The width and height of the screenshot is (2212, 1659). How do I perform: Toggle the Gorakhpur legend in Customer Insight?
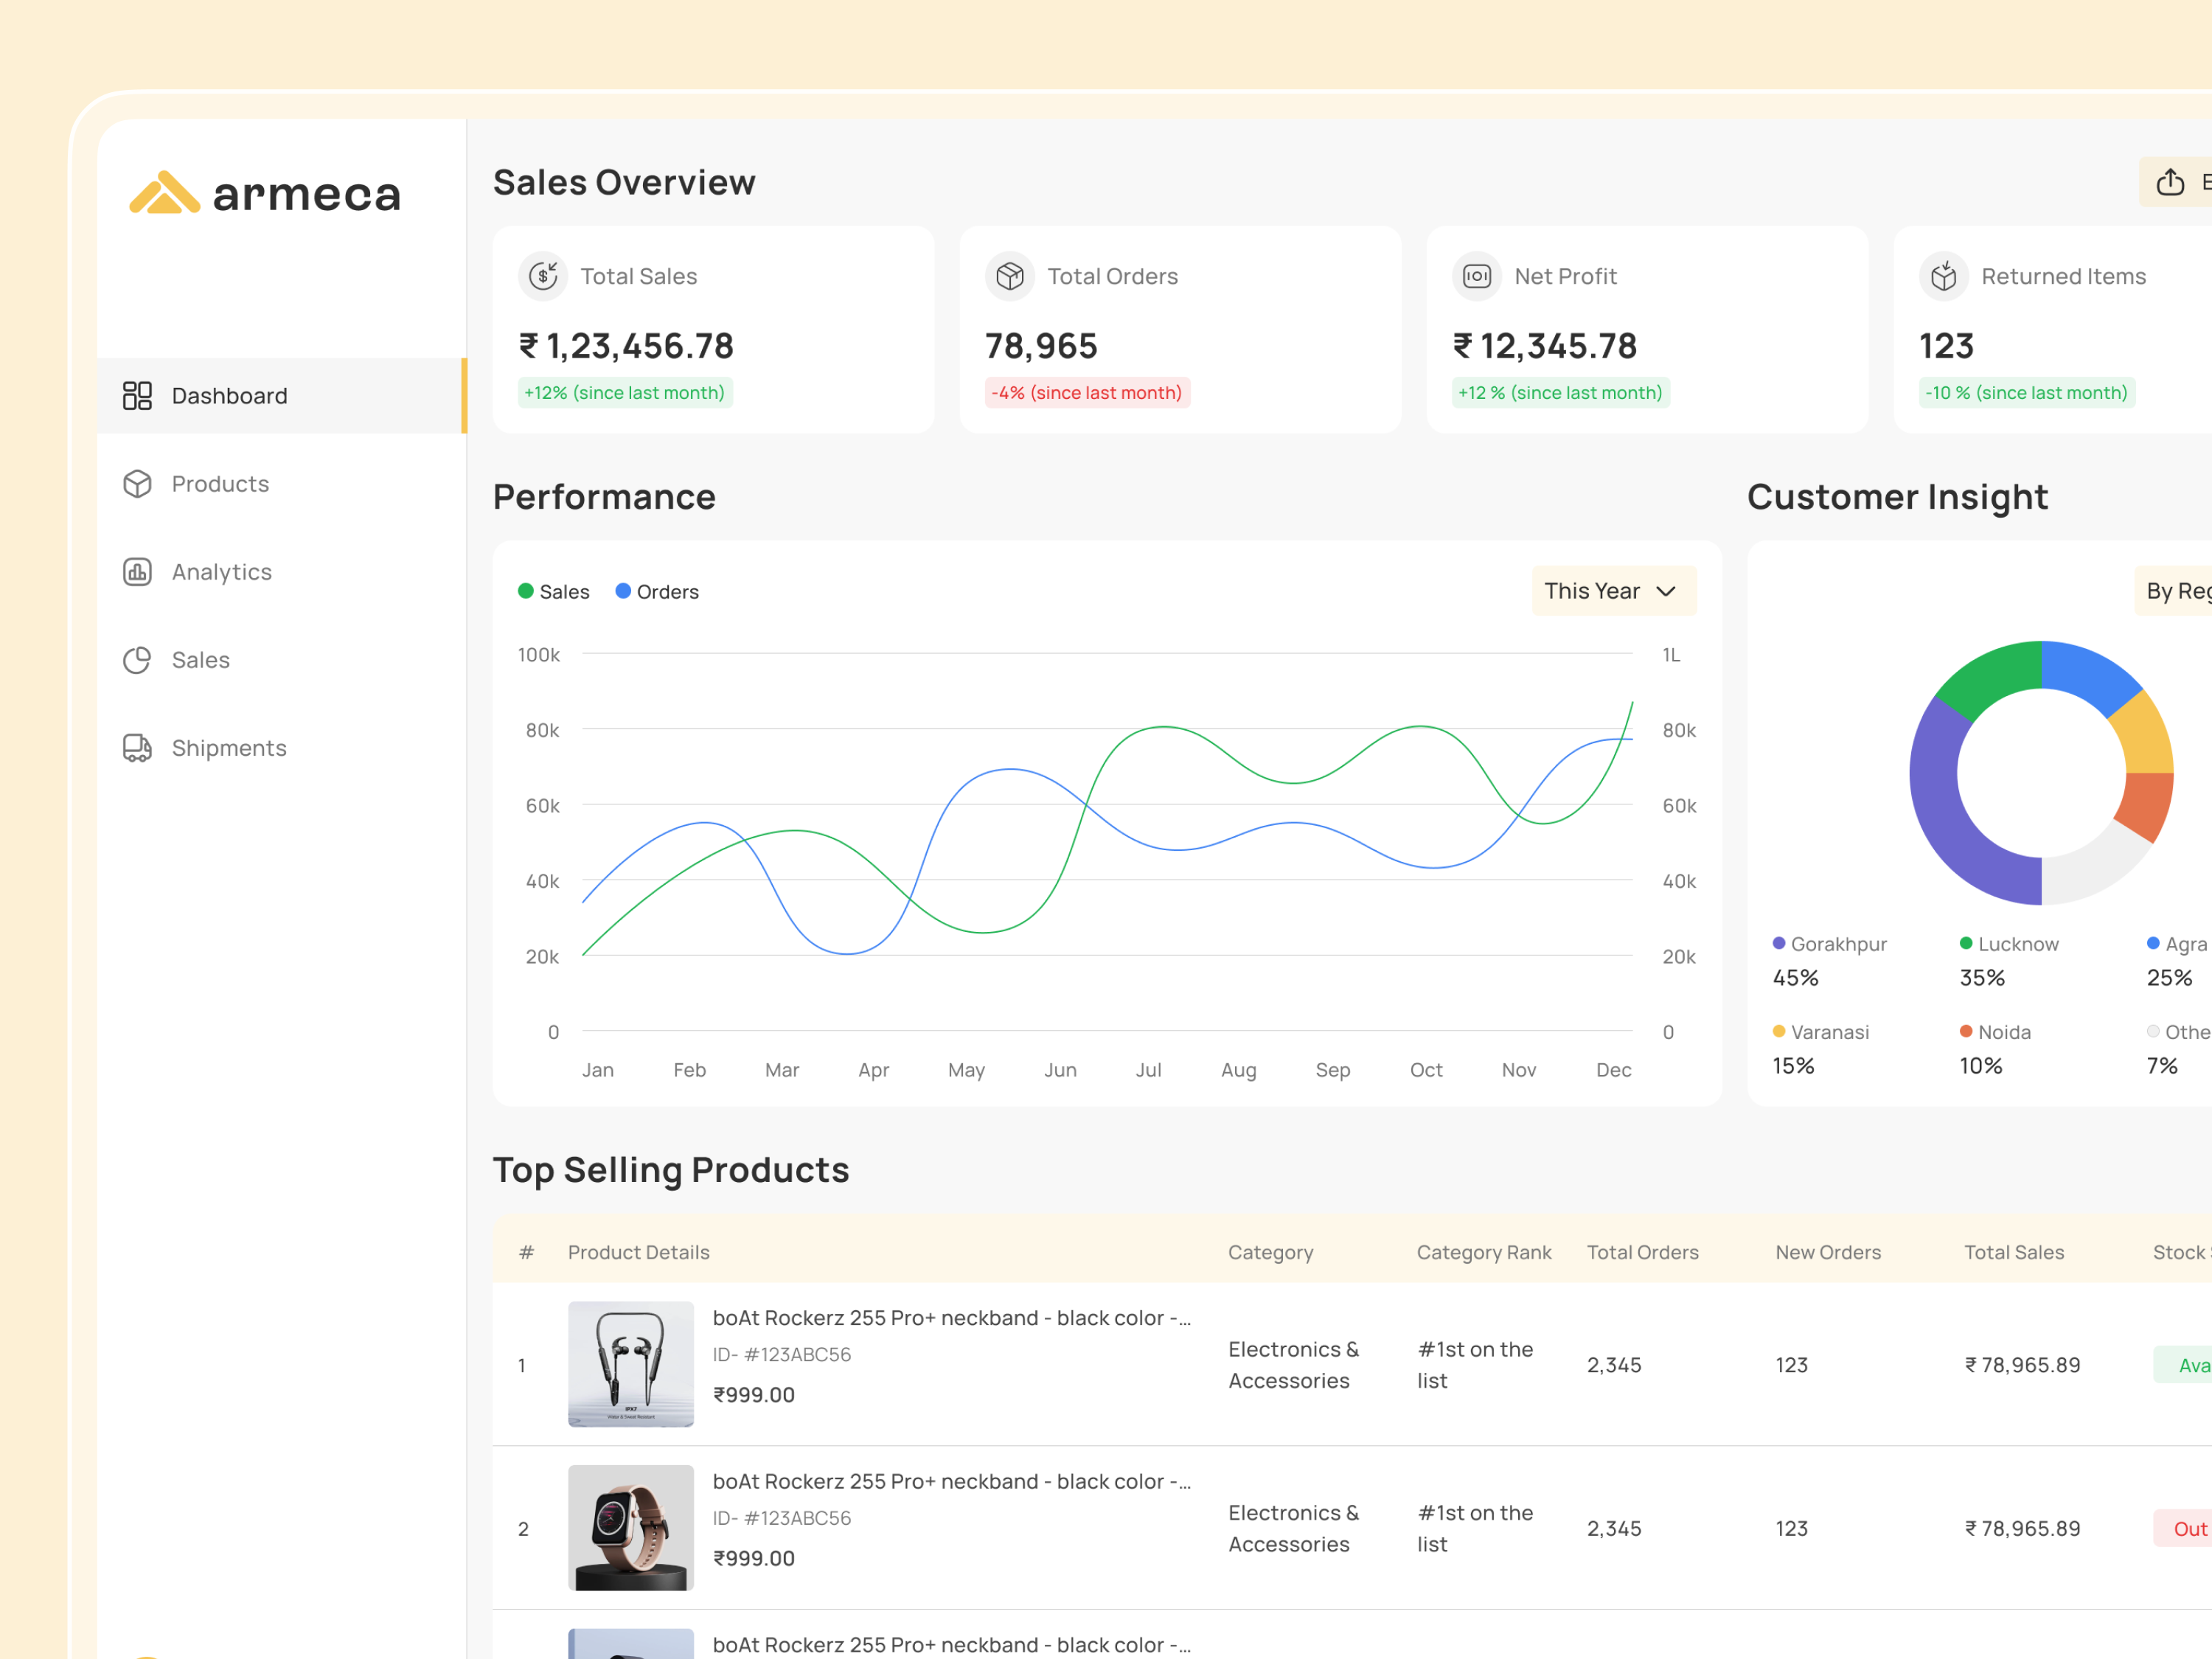tap(1830, 943)
